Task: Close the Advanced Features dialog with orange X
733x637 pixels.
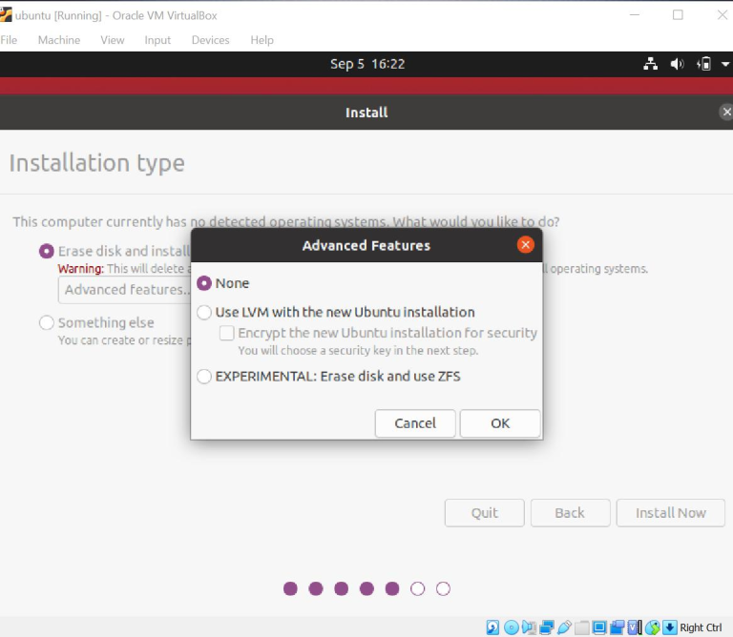Action: (x=525, y=245)
